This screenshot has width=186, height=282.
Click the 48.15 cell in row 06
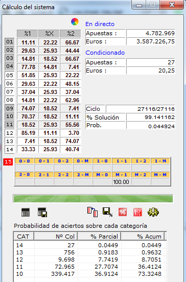point(71,84)
